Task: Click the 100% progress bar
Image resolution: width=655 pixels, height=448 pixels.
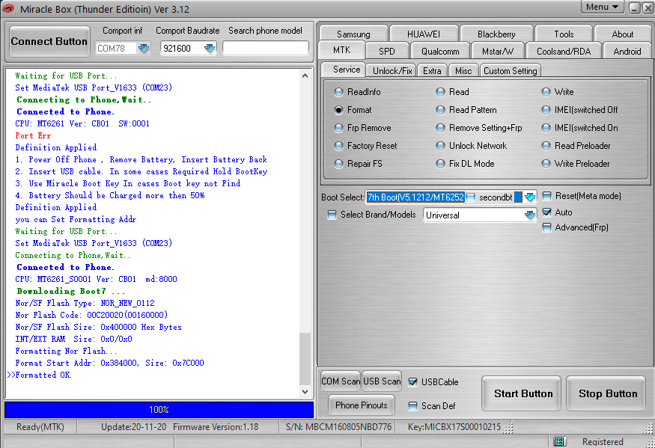Action: [x=159, y=410]
